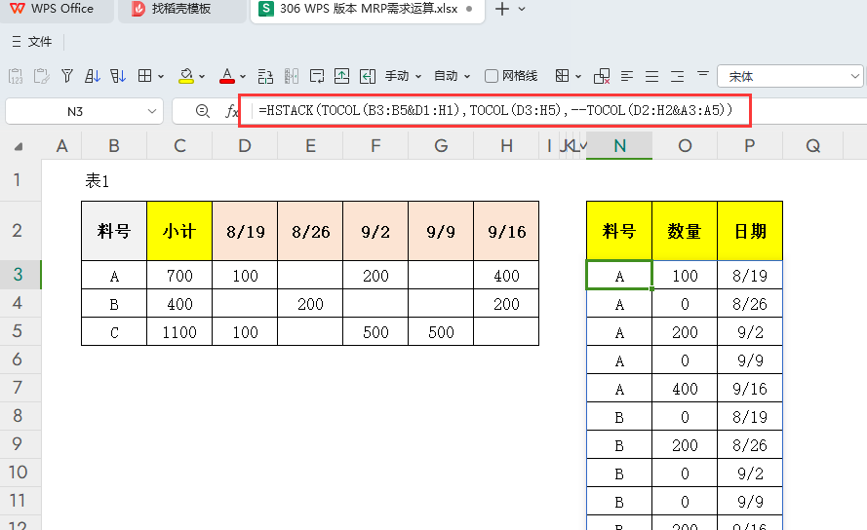Click the wrap text icon
This screenshot has height=530, width=867.
[317, 76]
